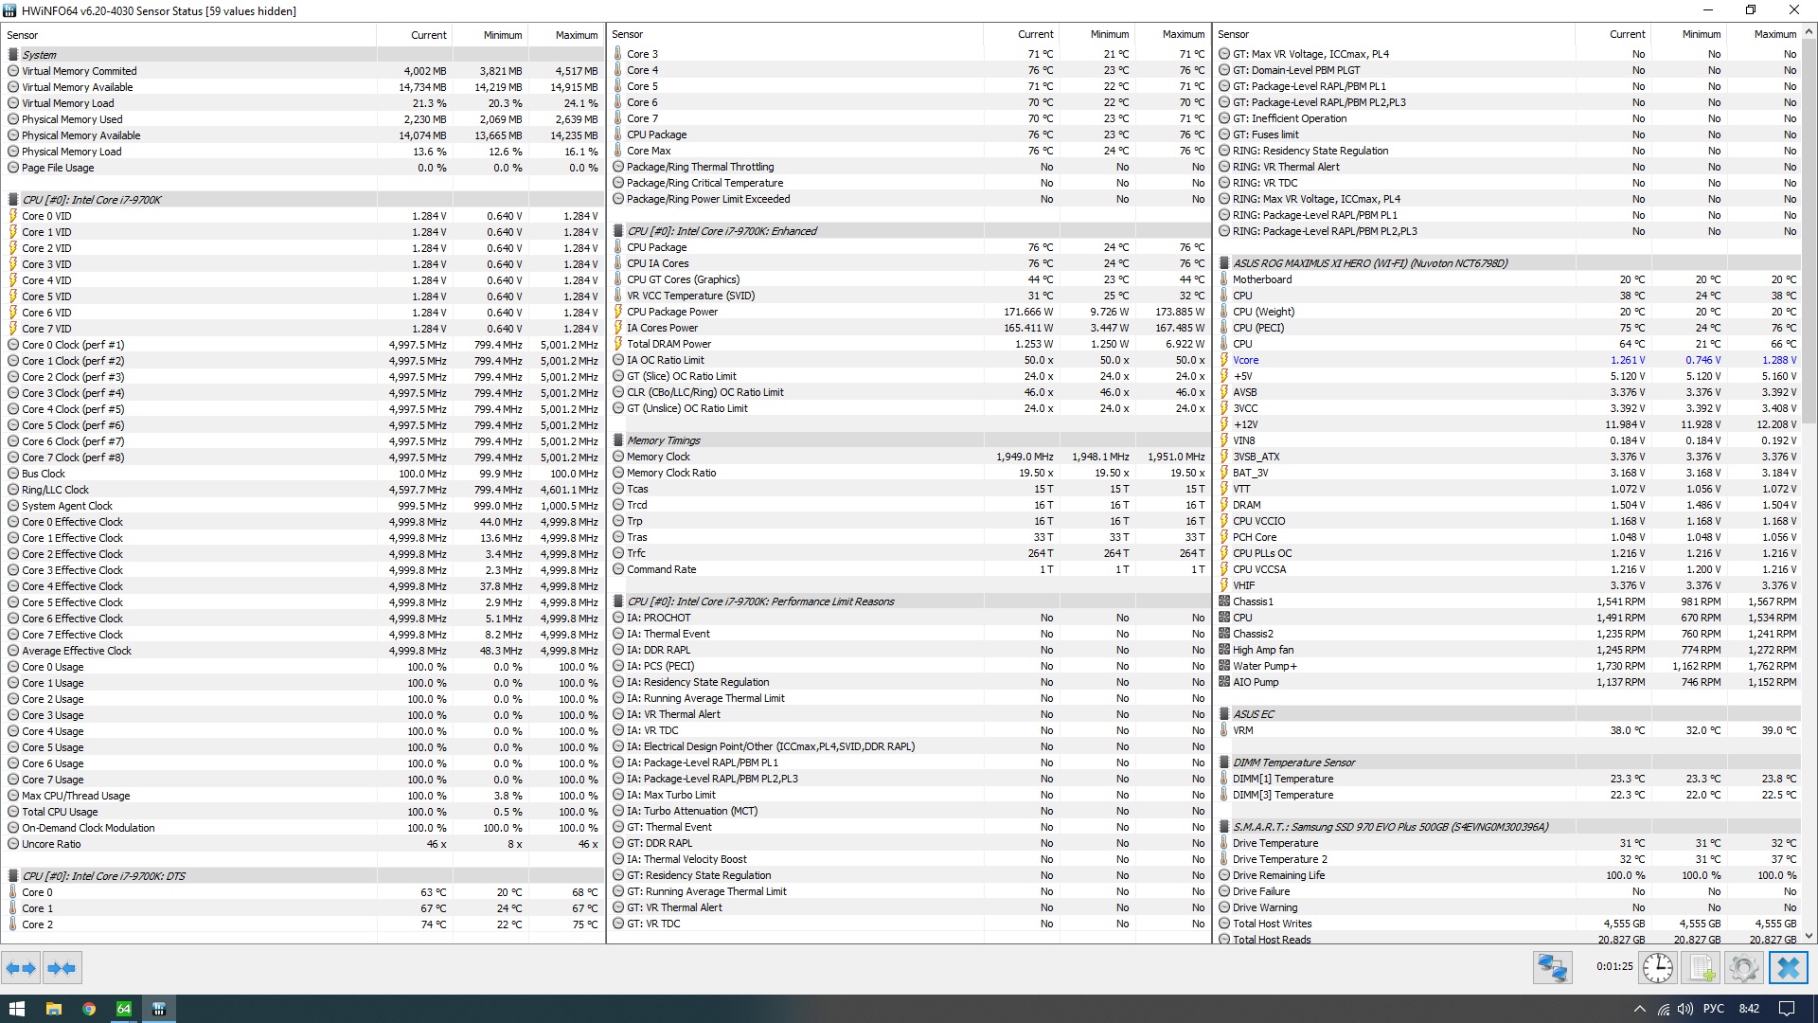Open the remote network monitoring icon
This screenshot has width=1818, height=1023.
(x=1552, y=968)
